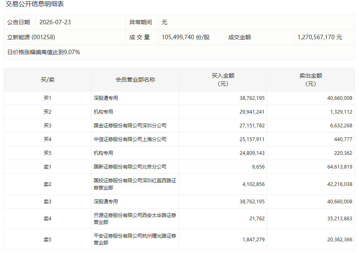Screen dimensions: 359x253
Task: Click the 买/卖 column header
Action: tap(48, 80)
